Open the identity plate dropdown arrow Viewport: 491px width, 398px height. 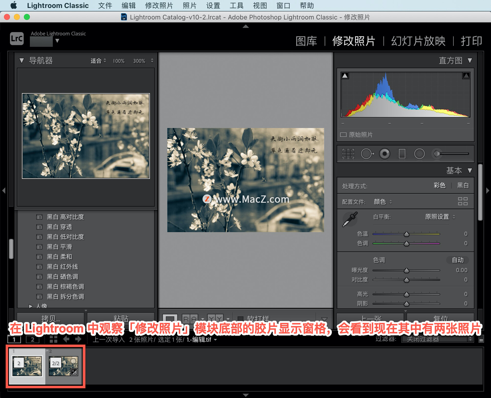click(57, 41)
